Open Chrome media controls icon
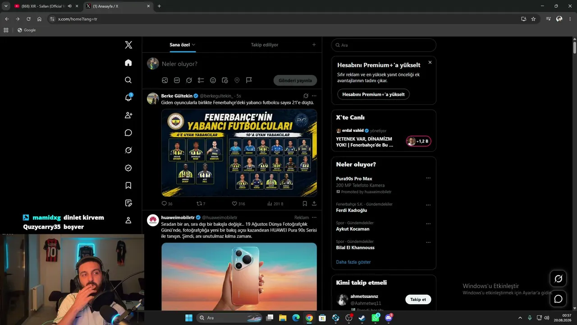 coord(548,19)
